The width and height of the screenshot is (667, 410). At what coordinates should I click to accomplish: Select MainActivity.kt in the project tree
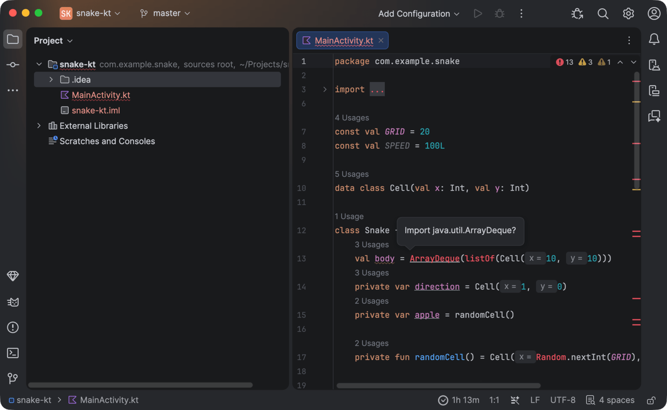pyautogui.click(x=101, y=95)
